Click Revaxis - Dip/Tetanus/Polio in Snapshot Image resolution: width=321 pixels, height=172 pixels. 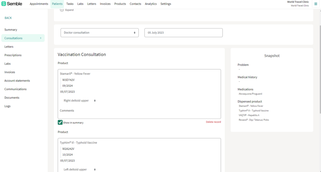coord(254,120)
